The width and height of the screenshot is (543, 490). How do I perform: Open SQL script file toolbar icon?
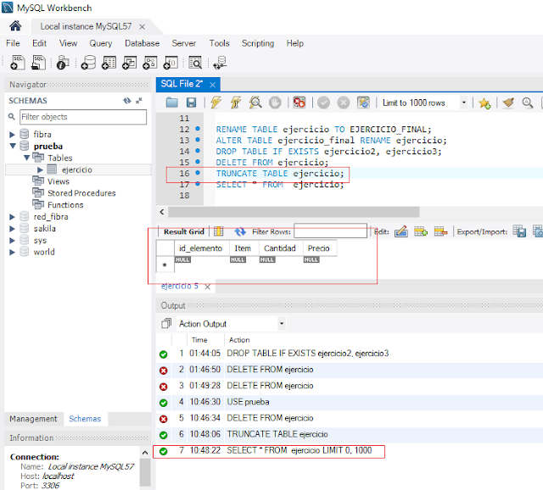38,63
